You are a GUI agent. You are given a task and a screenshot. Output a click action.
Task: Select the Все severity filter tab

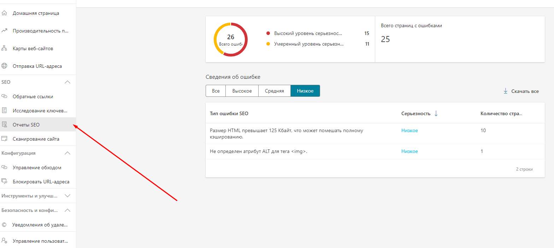216,91
